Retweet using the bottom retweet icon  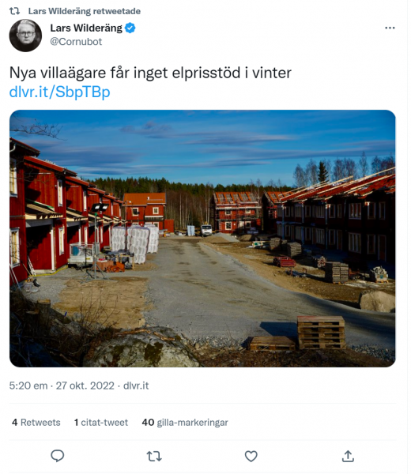[x=154, y=456]
